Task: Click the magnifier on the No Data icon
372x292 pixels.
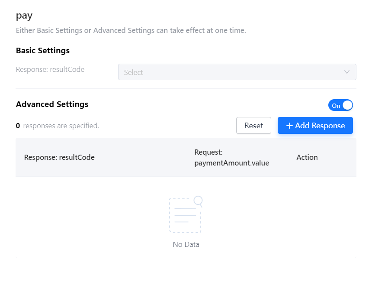Action: point(198,201)
